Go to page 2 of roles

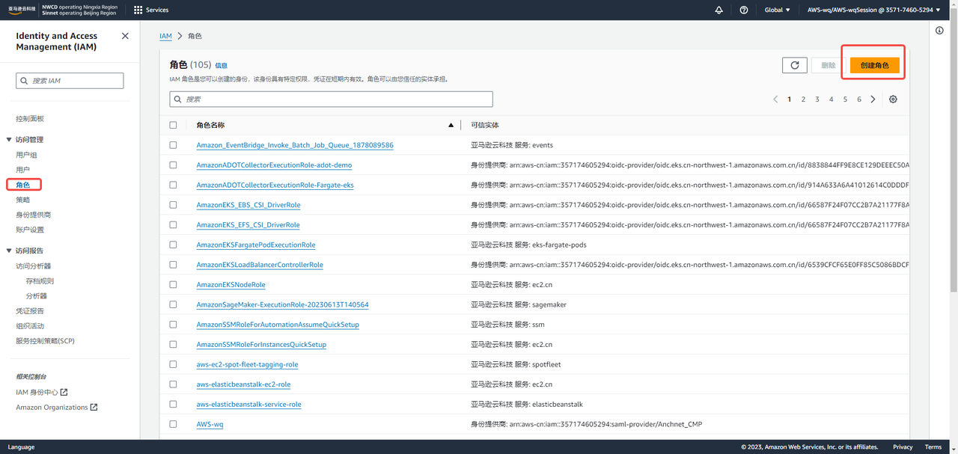(x=803, y=99)
